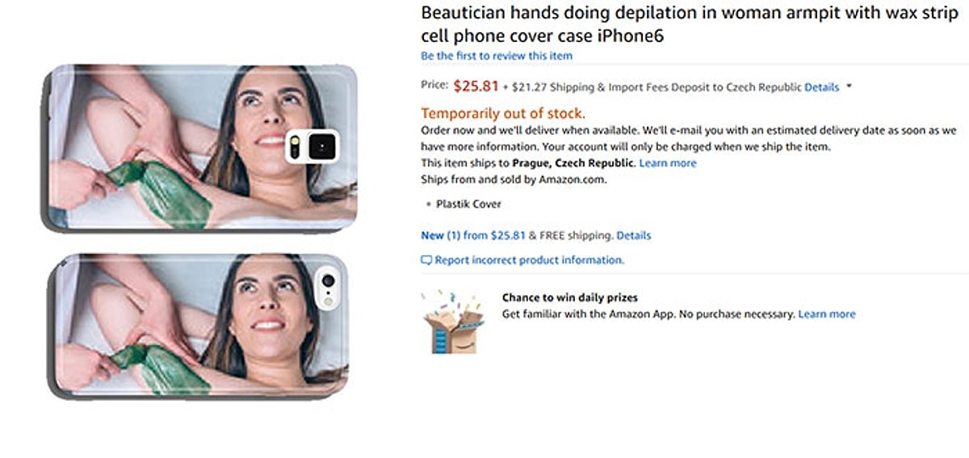
Task: Click the red $25.81 price
Action: click(x=476, y=86)
